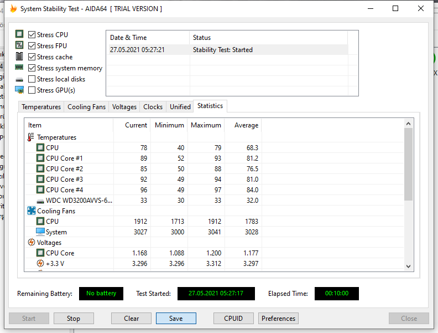Click the System fan row label
This screenshot has height=333, width=438.
pos(56,232)
